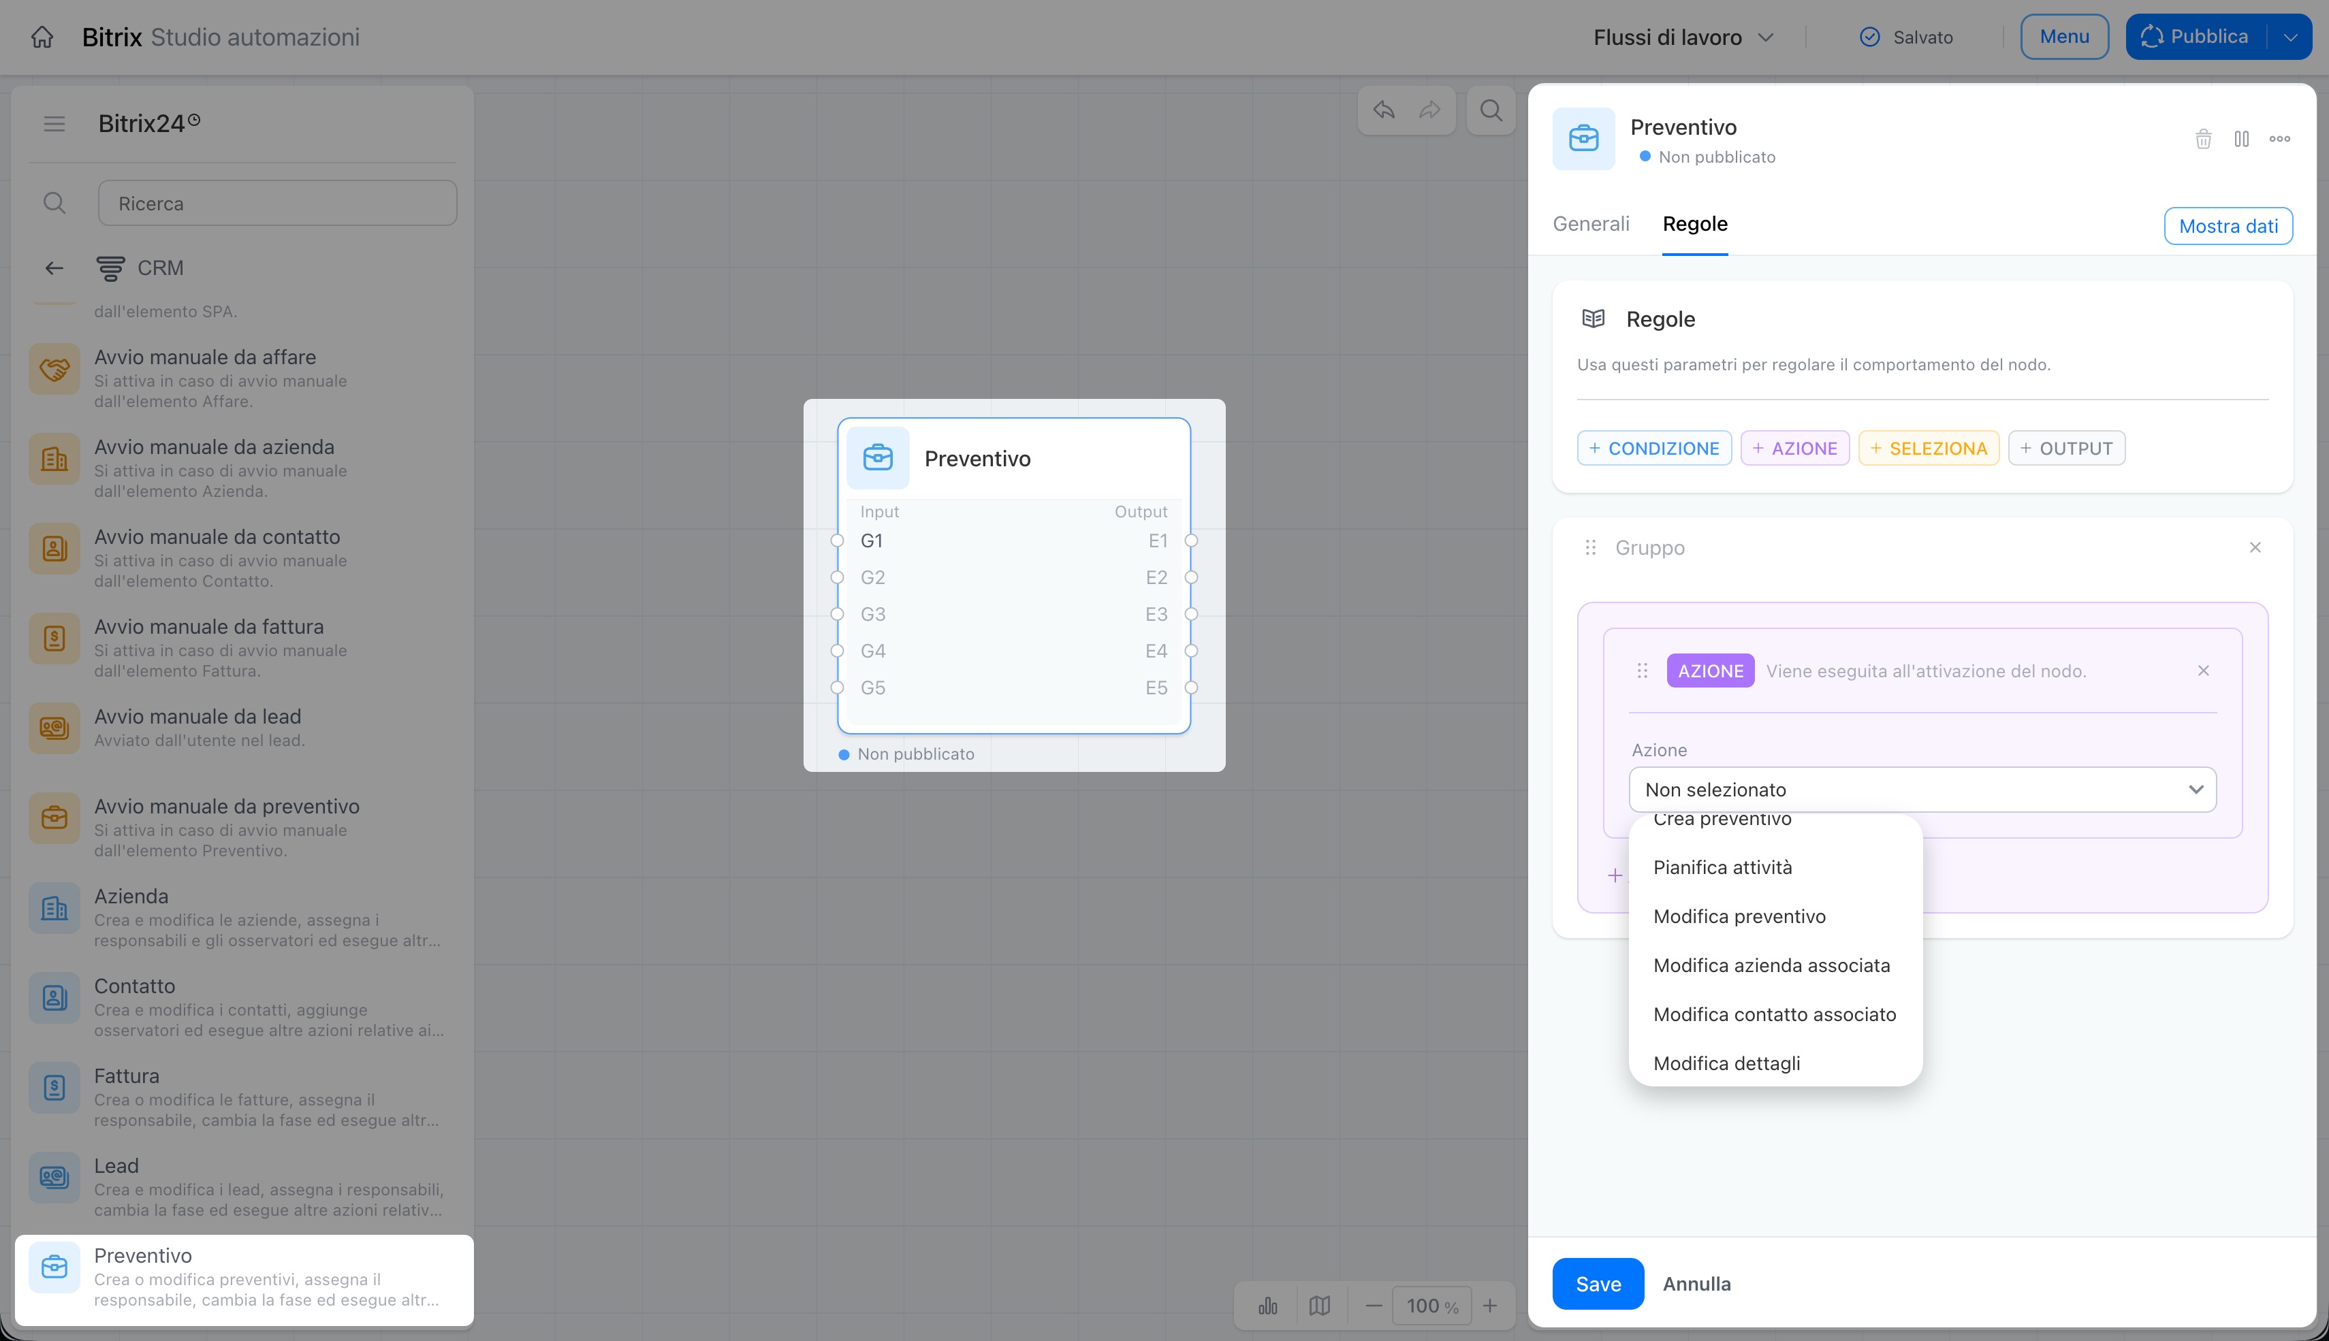The height and width of the screenshot is (1341, 2329).
Task: Select 'Modifica dettagli' option
Action: coord(1775,1063)
